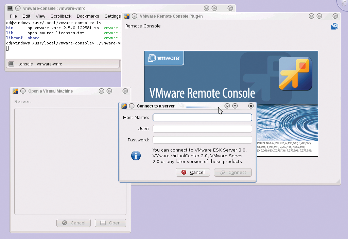Open the File menu in Konsole
Image resolution: width=348 pixels, height=239 pixels.
point(13,16)
